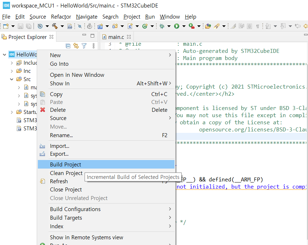This screenshot has height=245, width=308.
Task: Click the binary 010 file icon
Action: (x=70, y=26)
